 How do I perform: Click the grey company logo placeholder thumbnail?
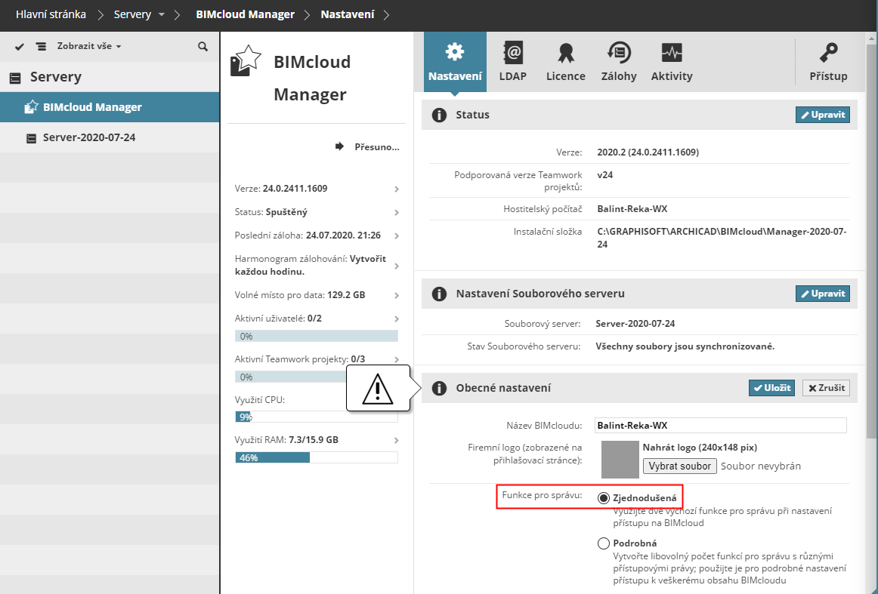pos(620,460)
